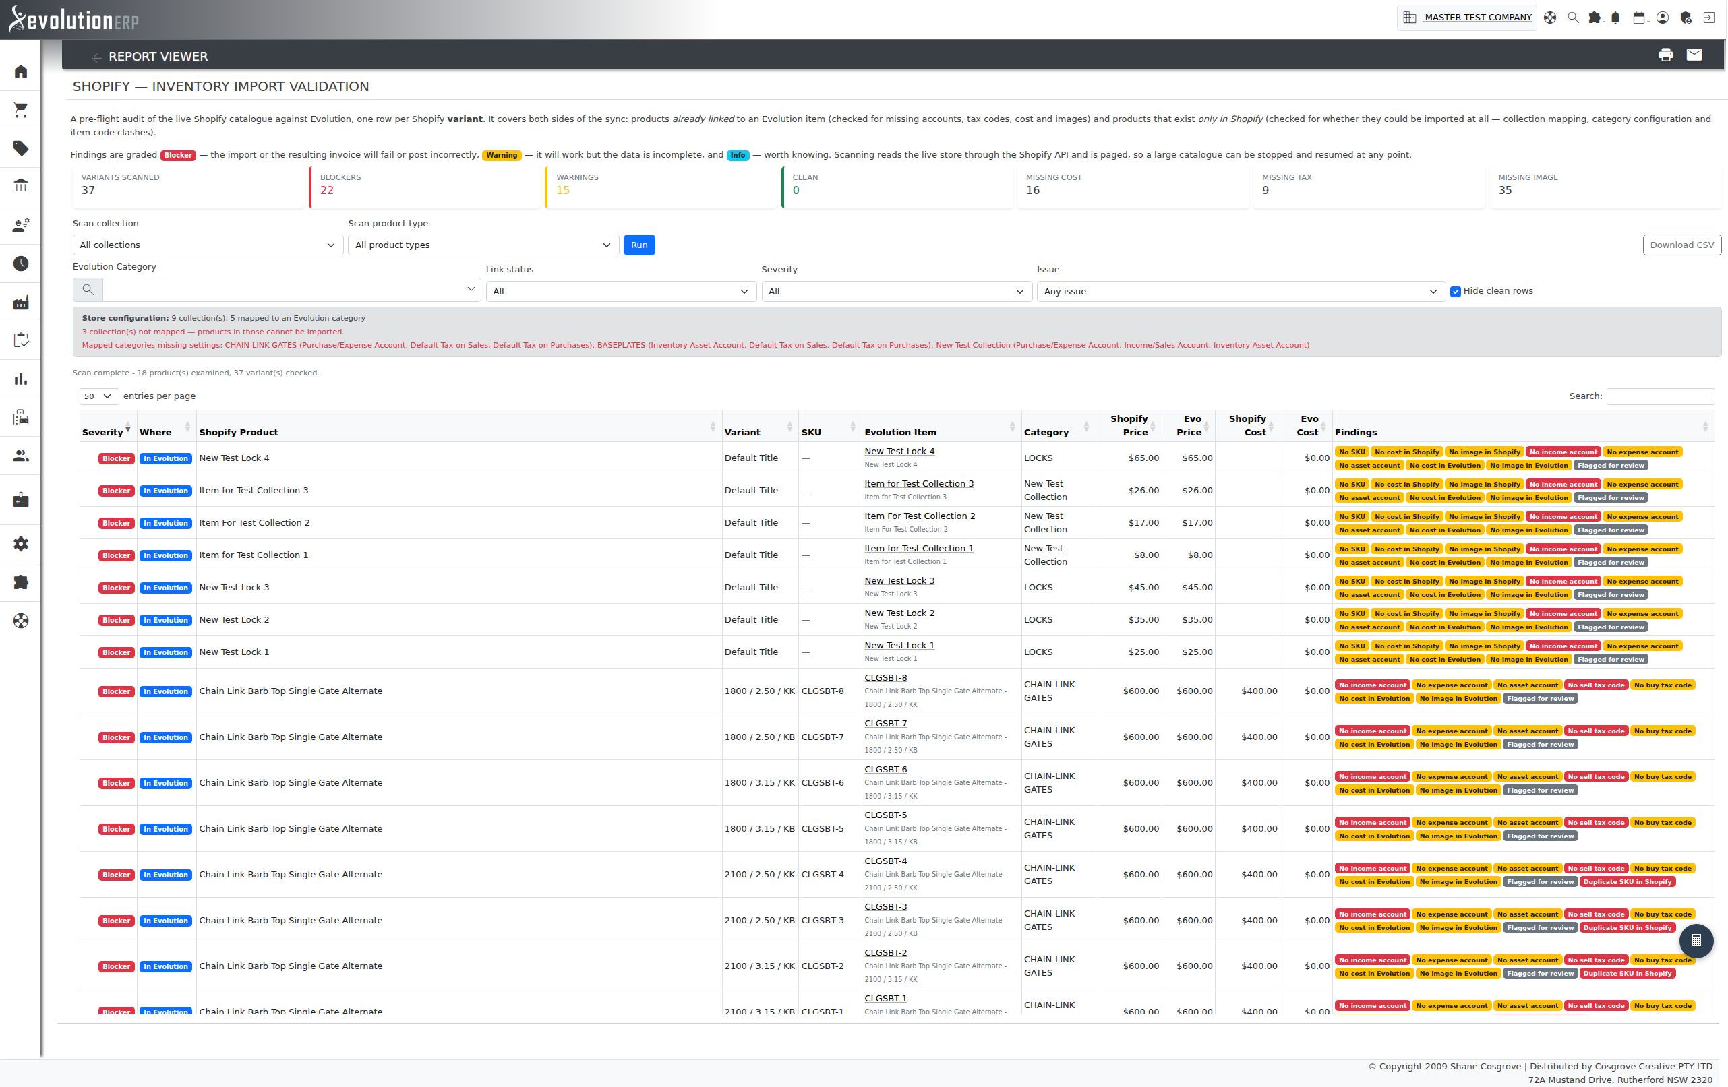
Task: Click the shield user security icon
Action: coord(1686,18)
